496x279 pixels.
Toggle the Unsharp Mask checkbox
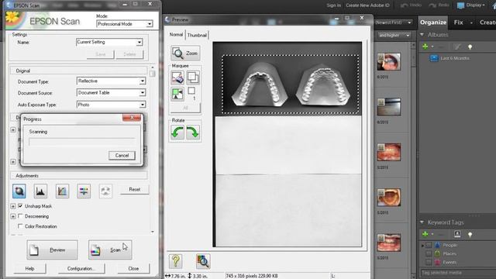coord(21,206)
